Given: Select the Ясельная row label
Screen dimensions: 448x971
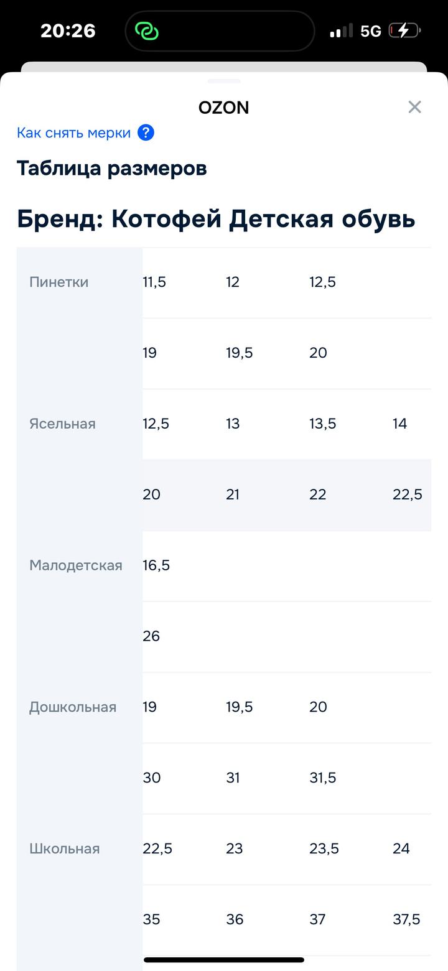Looking at the screenshot, I should pos(62,424).
